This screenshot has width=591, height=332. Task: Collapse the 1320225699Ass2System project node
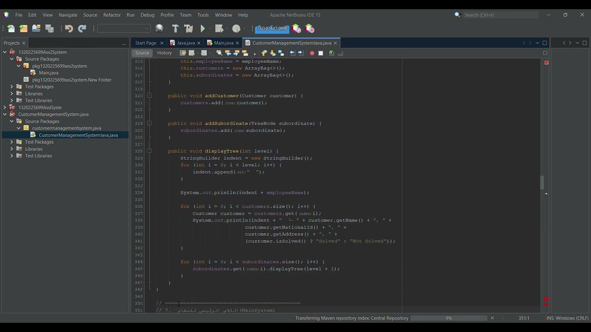[5, 52]
